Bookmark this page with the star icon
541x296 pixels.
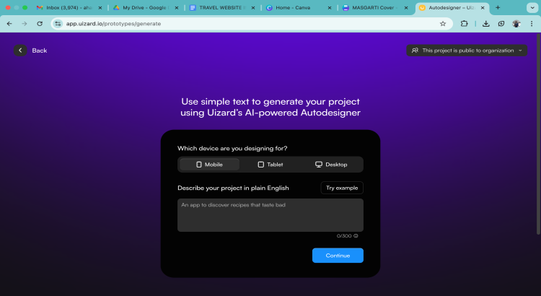click(443, 24)
